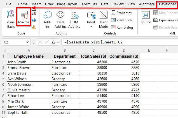
Task: Start Record Macro from Code group
Action: point(34,13)
